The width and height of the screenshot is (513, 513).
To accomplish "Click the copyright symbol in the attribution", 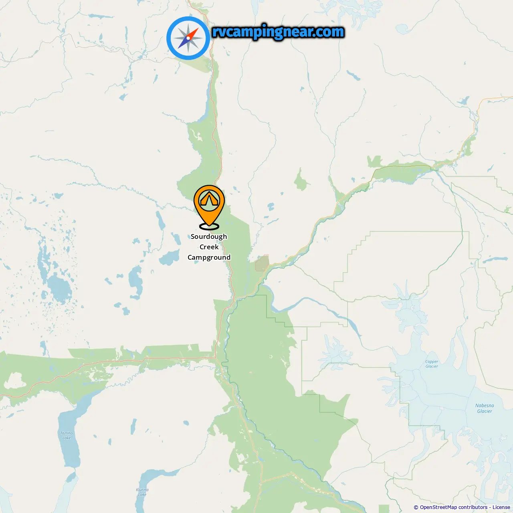I will tap(416, 507).
